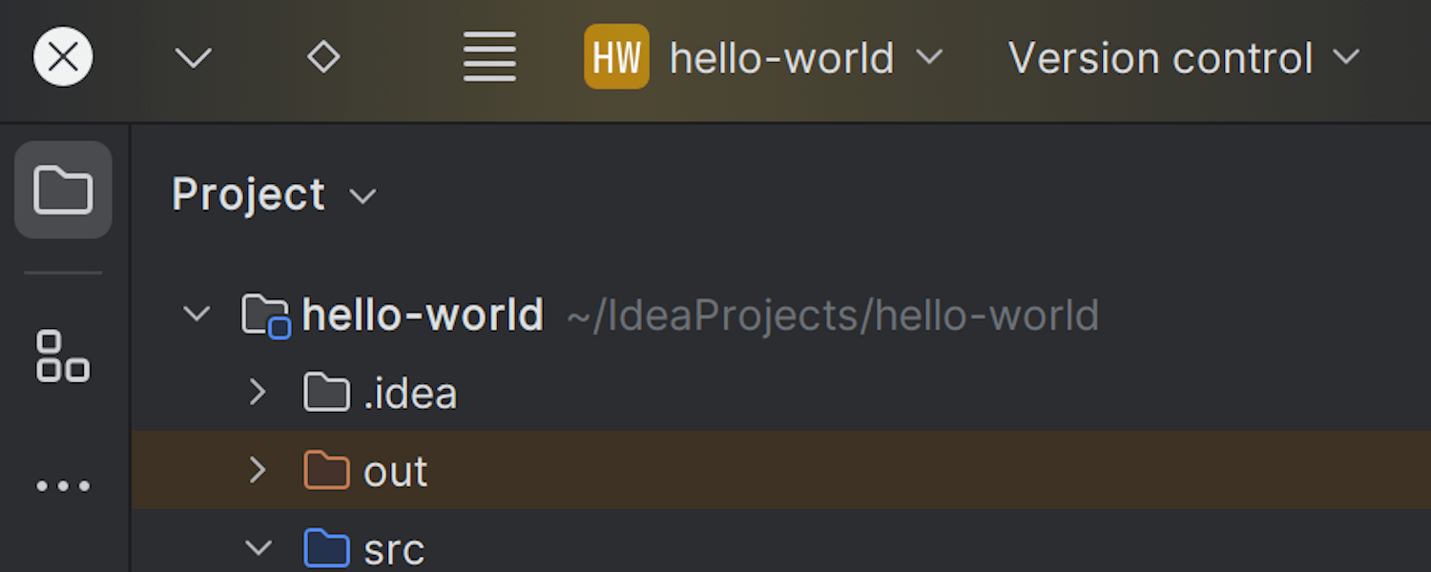
Task: Select the blue src folder
Action: [393, 550]
